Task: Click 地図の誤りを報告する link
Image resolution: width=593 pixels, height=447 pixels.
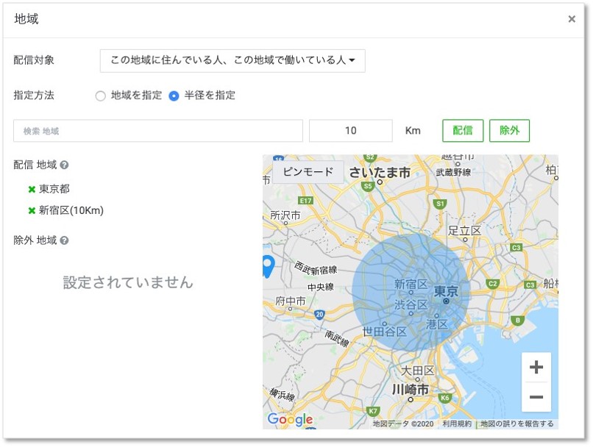Action: point(517,424)
